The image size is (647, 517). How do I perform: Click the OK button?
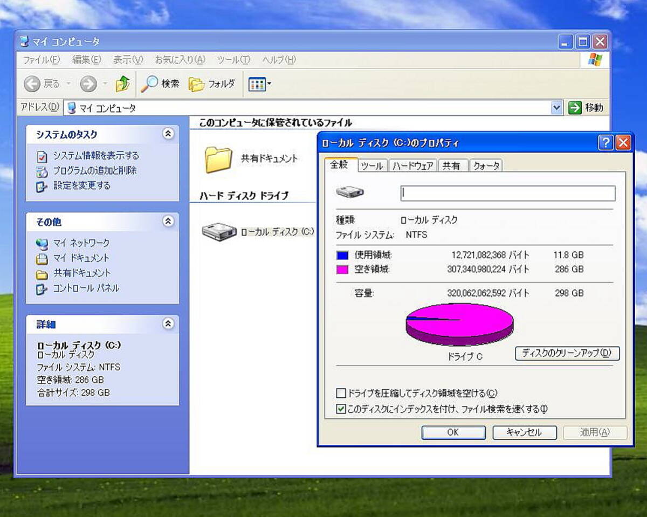pos(453,432)
